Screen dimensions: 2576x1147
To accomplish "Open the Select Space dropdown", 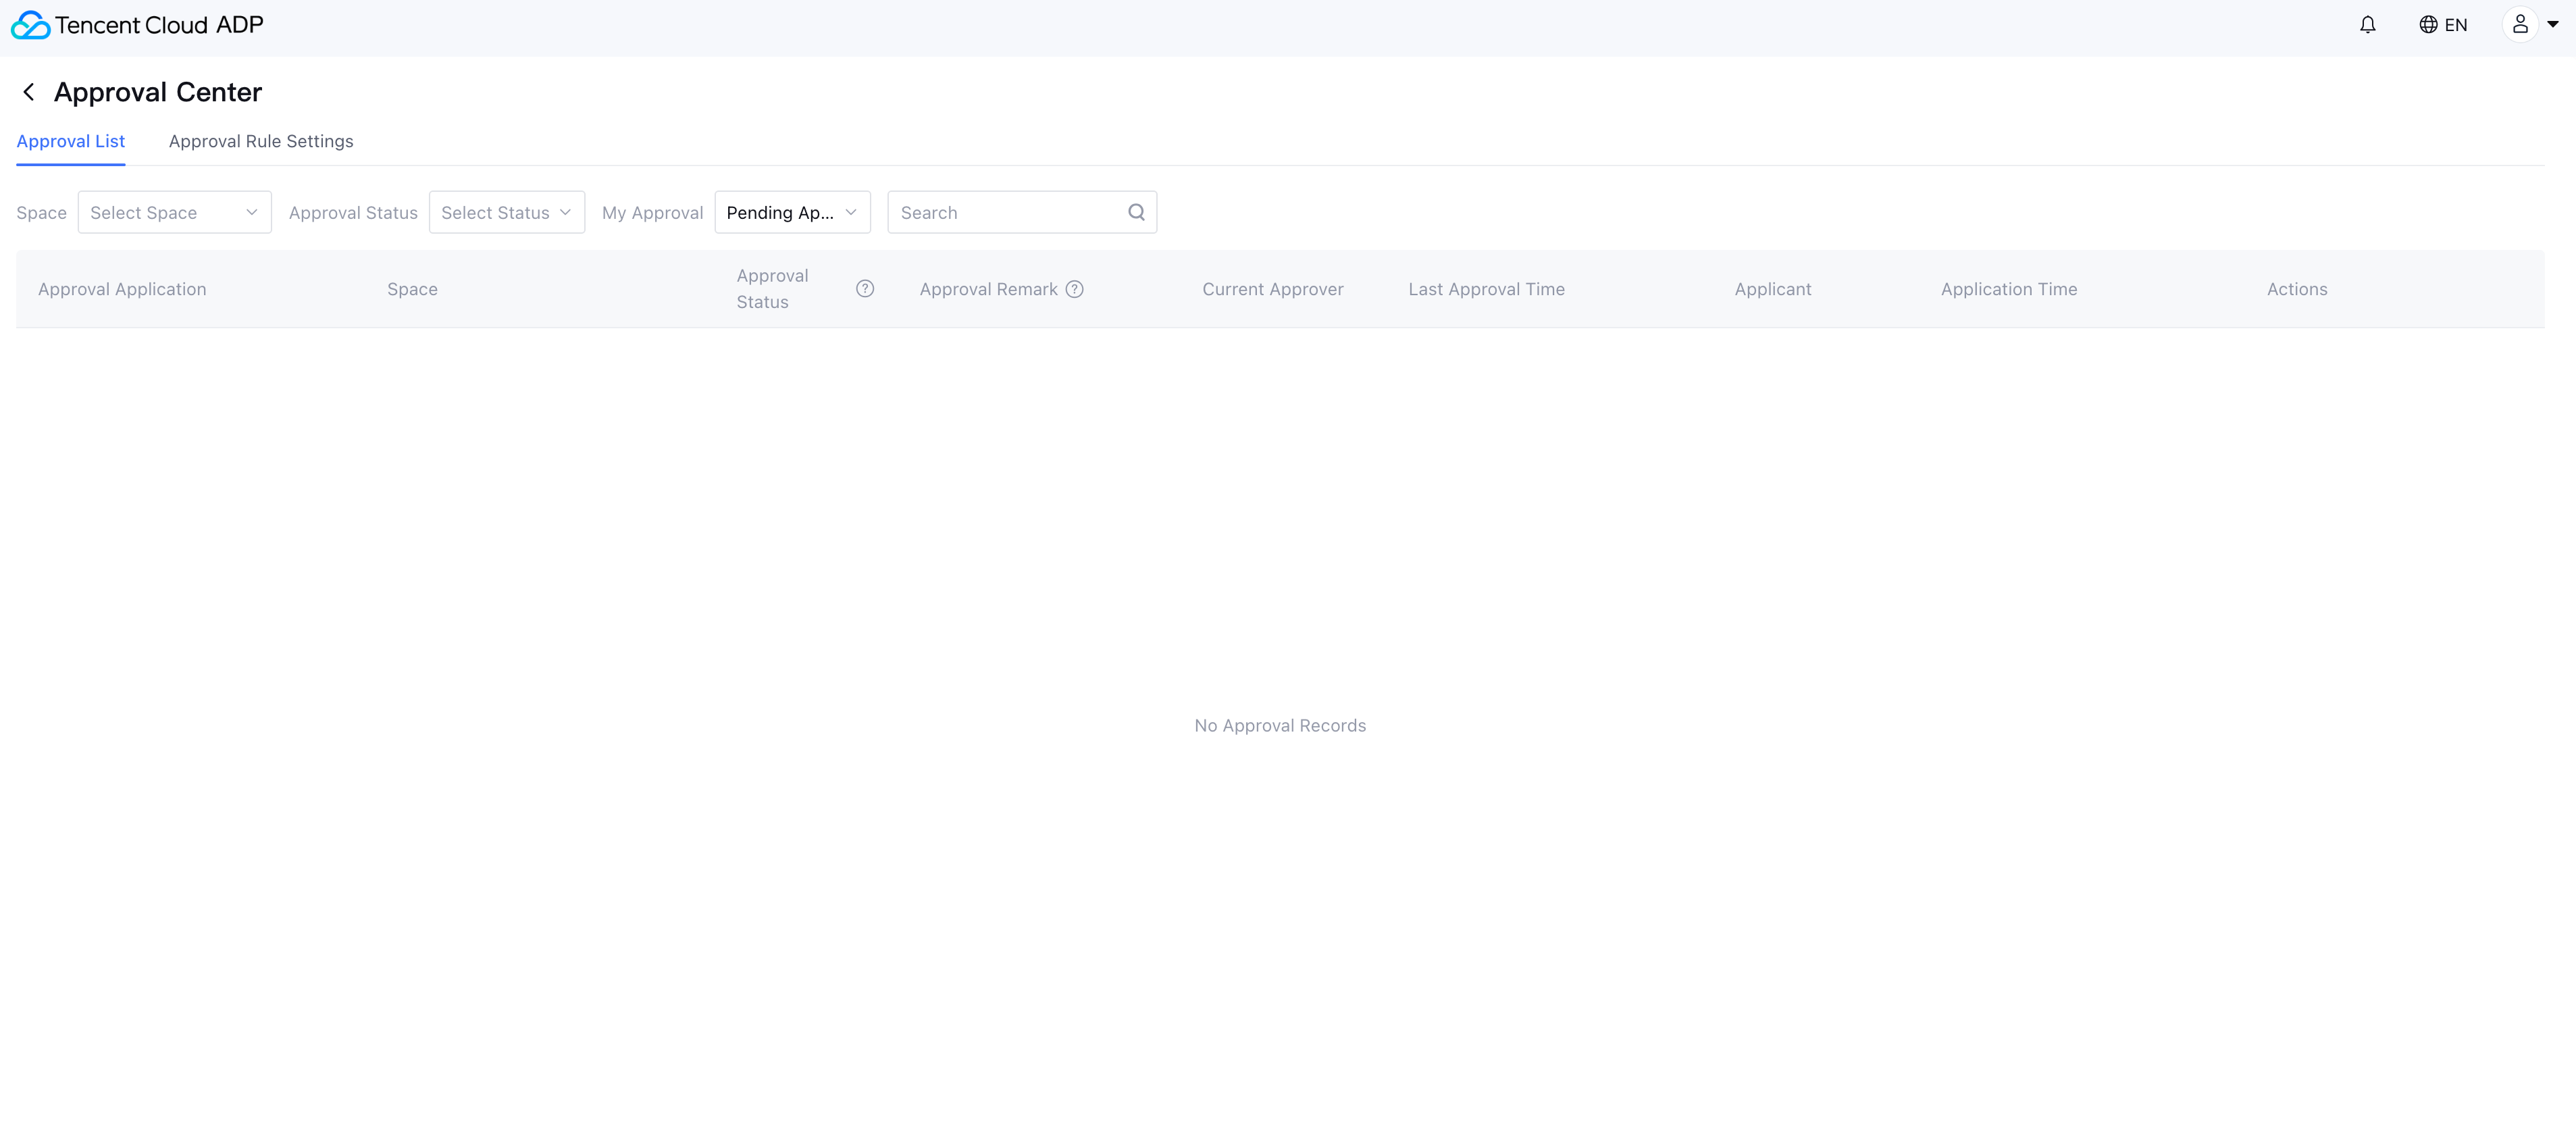I will click(x=174, y=213).
